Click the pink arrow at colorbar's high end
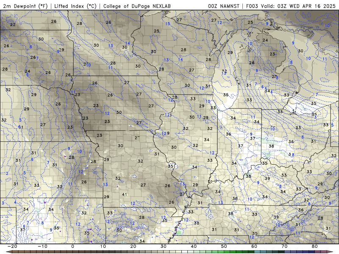Screen dimensions: 339x254 [330, 252]
